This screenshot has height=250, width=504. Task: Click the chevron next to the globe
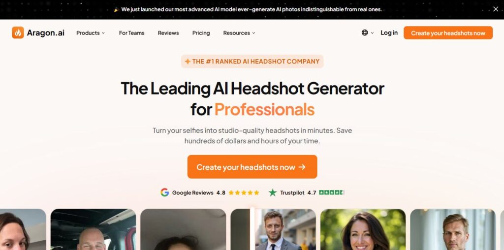(x=372, y=33)
